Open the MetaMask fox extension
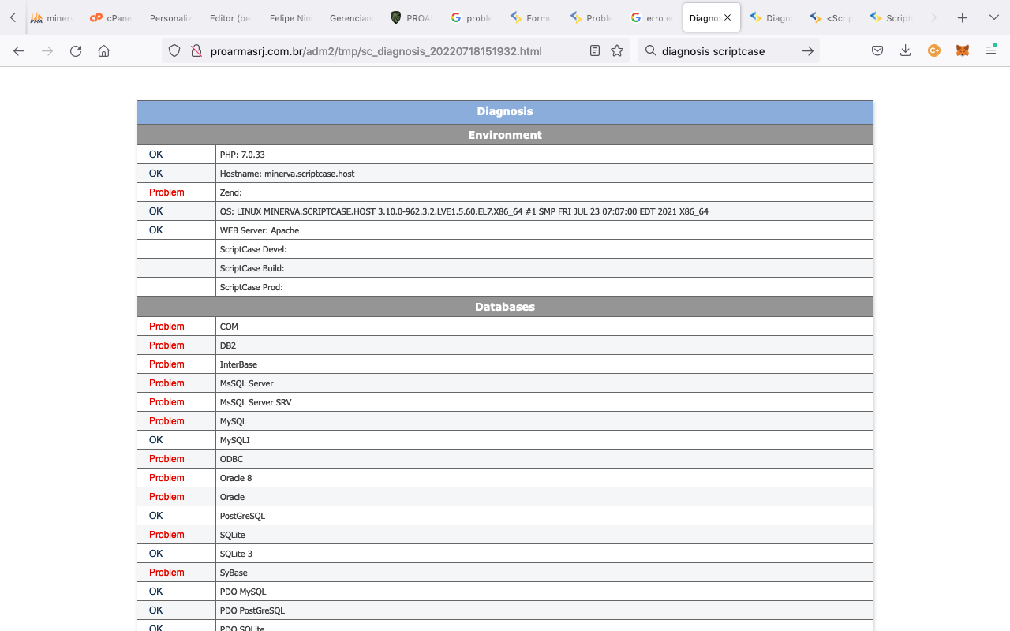1010x631 pixels. tap(963, 50)
